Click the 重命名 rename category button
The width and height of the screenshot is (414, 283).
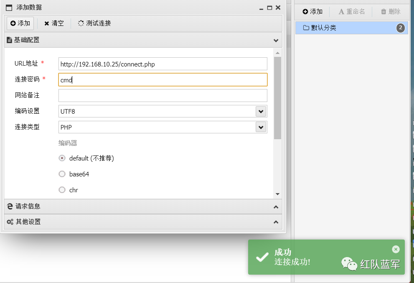(351, 12)
